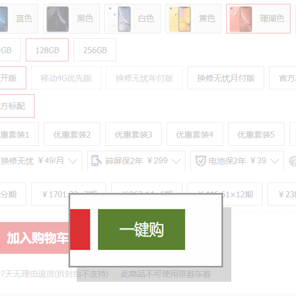Expand 电池保2年 ¥39 dropdown arrow
Screen dimensions: 296x296
[274, 161]
